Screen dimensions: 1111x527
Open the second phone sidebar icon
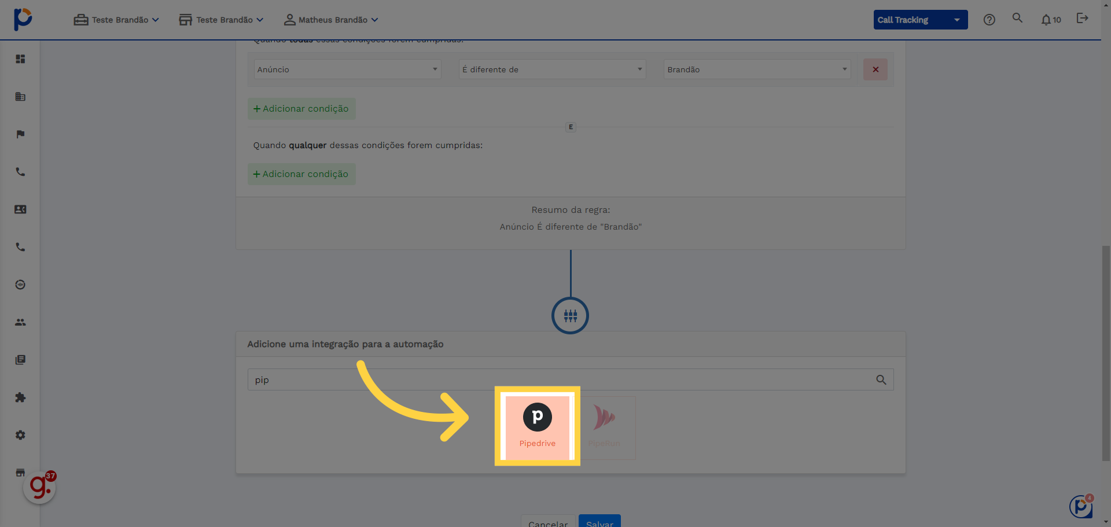click(20, 247)
